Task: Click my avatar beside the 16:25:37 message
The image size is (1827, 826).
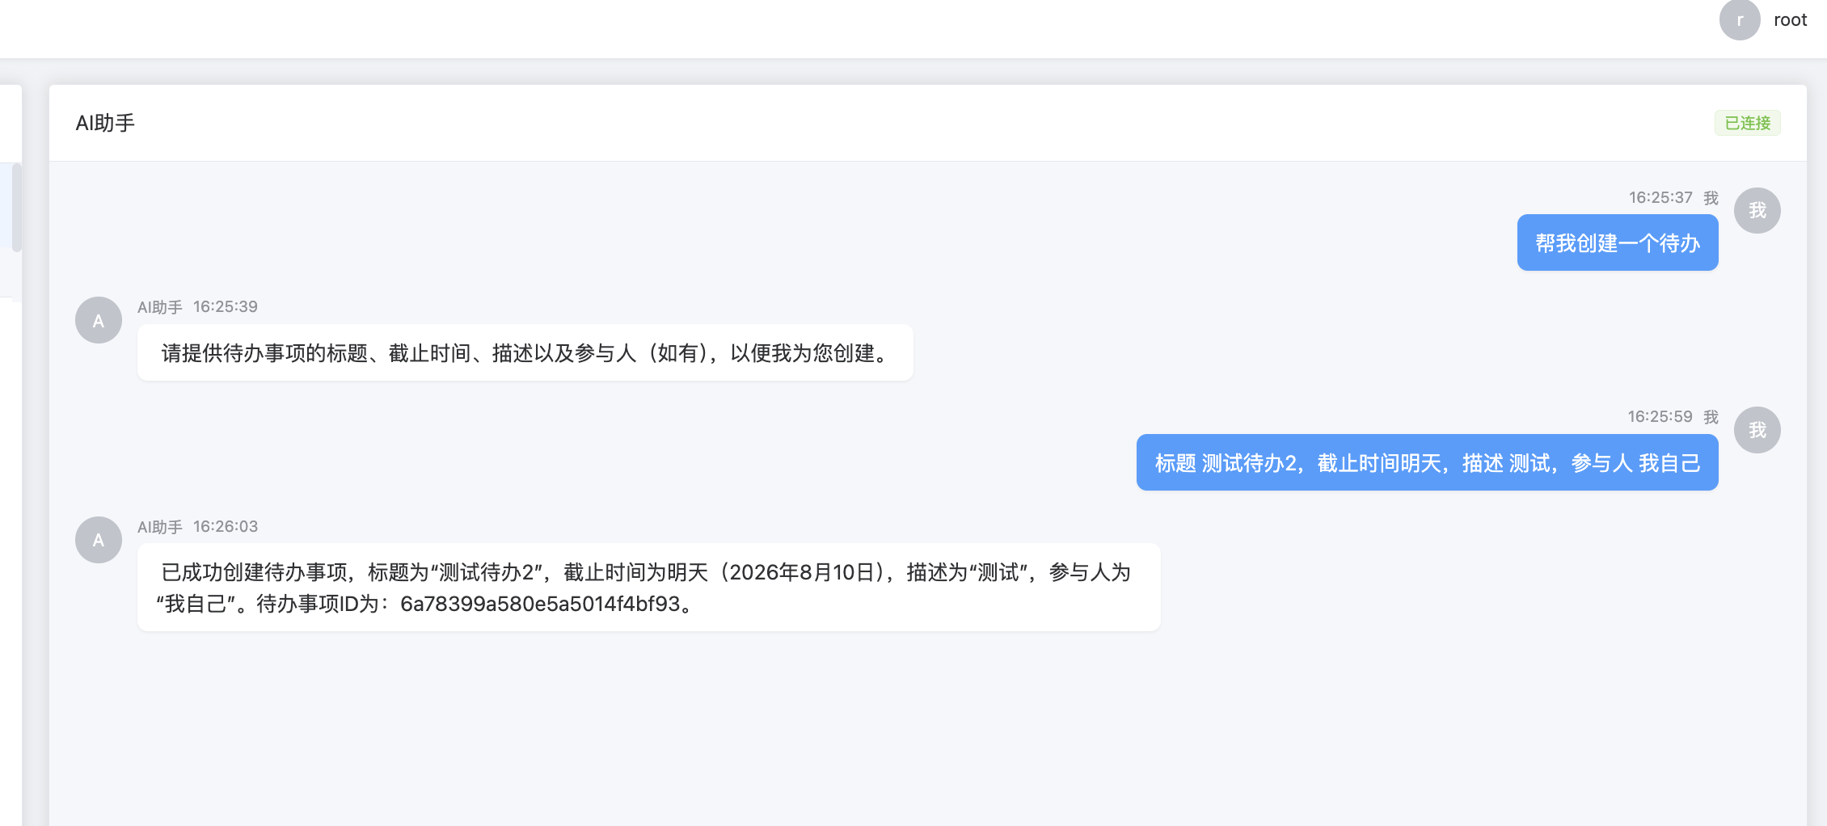Action: tap(1757, 211)
